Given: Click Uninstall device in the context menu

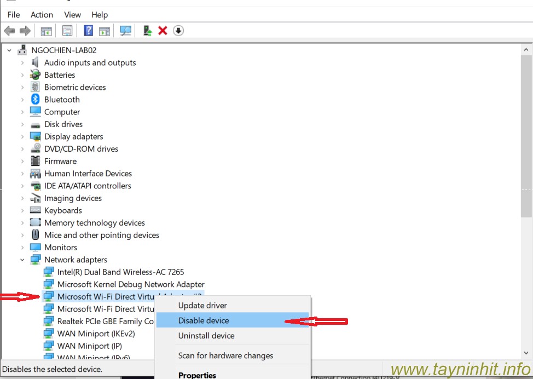Looking at the screenshot, I should (x=206, y=336).
